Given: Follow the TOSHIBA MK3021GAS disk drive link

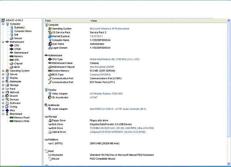Looking at the screenshot, I should pos(122,128).
